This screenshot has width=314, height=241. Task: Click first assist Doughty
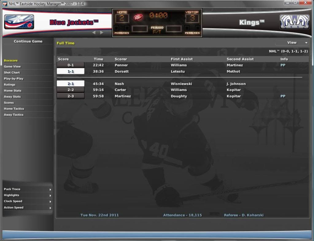179,96
